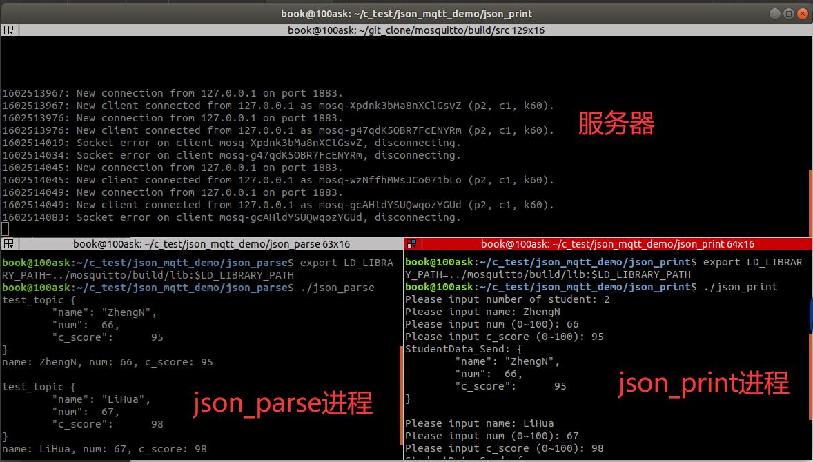Screen dimensions: 813x462
Task: Select the red json_print pane title bar
Action: (607, 243)
